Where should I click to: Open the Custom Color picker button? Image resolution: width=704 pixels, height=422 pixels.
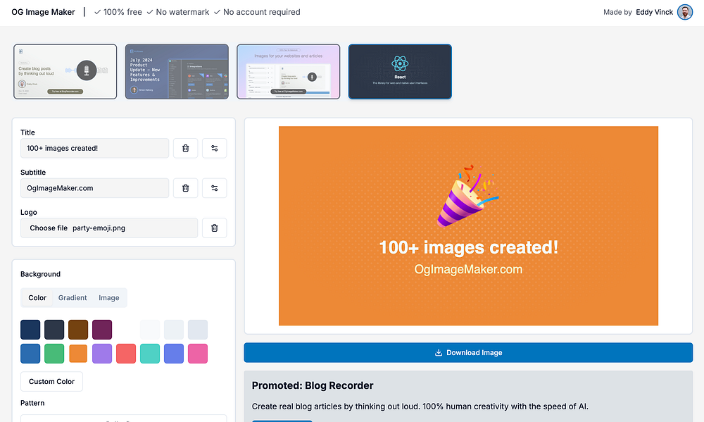pyautogui.click(x=51, y=382)
